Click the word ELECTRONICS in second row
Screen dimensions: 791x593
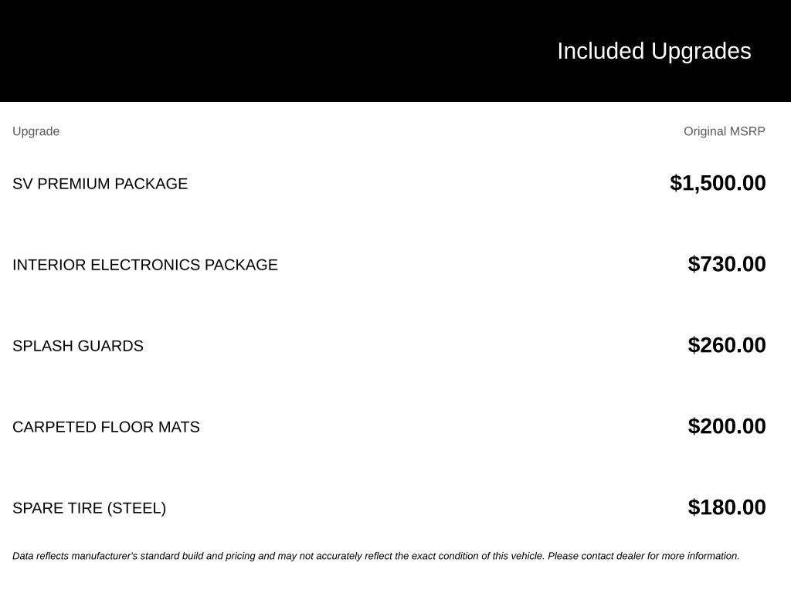[145, 265]
